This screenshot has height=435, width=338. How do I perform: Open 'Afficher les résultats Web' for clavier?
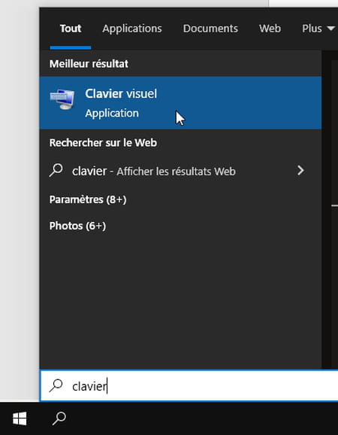pos(176,172)
